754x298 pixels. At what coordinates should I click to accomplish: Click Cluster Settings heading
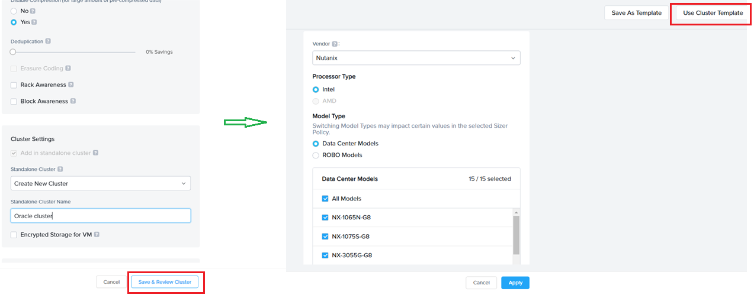[x=33, y=139]
